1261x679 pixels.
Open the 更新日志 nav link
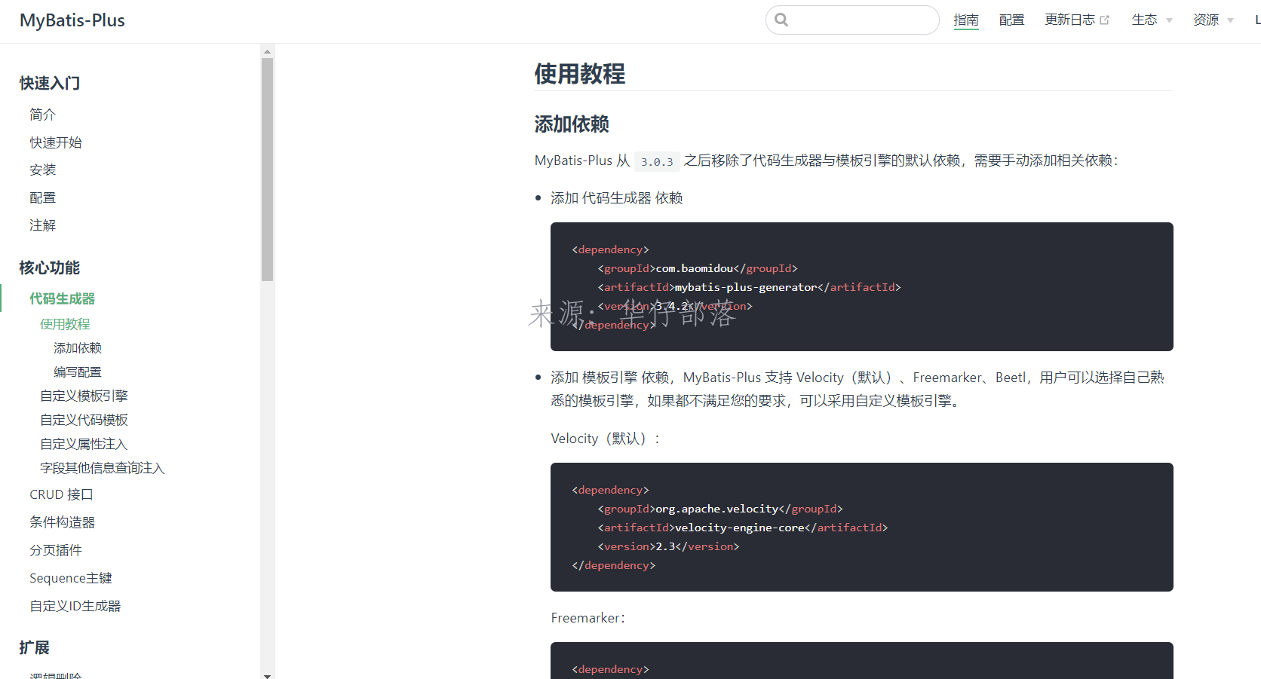[1069, 20]
